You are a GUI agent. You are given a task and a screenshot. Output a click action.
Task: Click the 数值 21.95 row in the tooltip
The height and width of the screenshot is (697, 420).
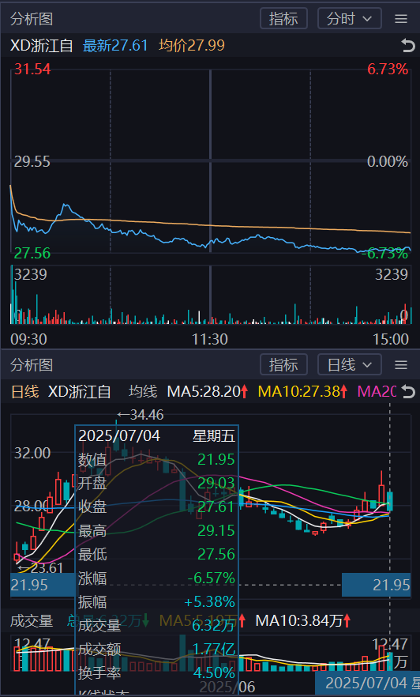point(156,459)
